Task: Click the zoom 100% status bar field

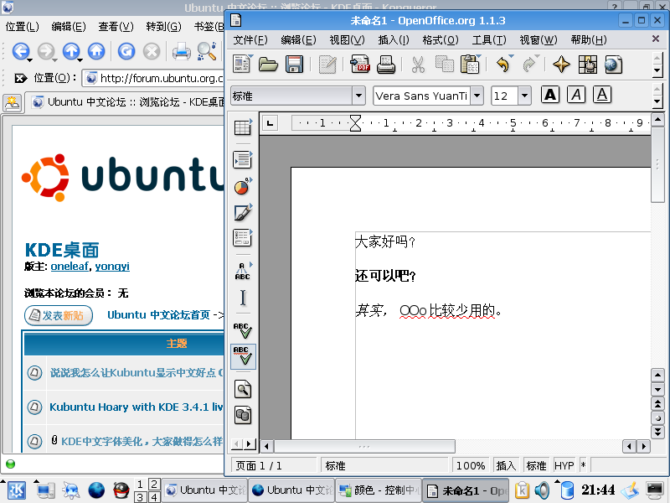Action: pyautogui.click(x=471, y=465)
